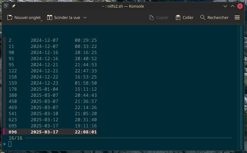247x153 pixels.
Task: Open the Konsole window menu icon
Action: [x=6, y=6]
